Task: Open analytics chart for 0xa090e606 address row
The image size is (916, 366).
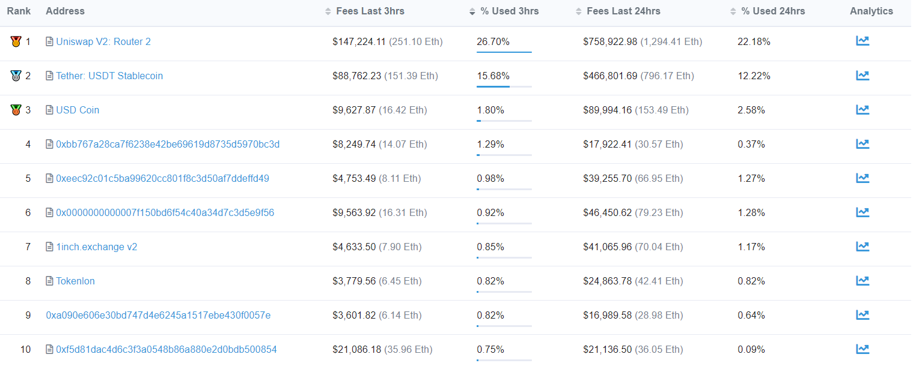Action: click(863, 314)
